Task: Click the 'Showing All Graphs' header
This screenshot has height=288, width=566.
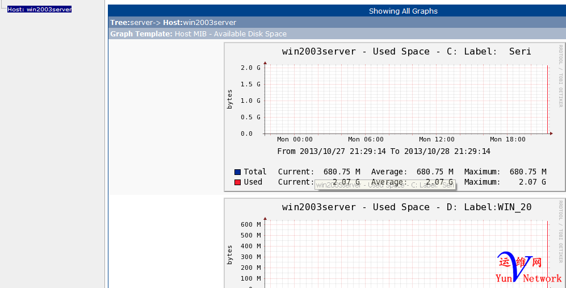Action: tap(403, 11)
